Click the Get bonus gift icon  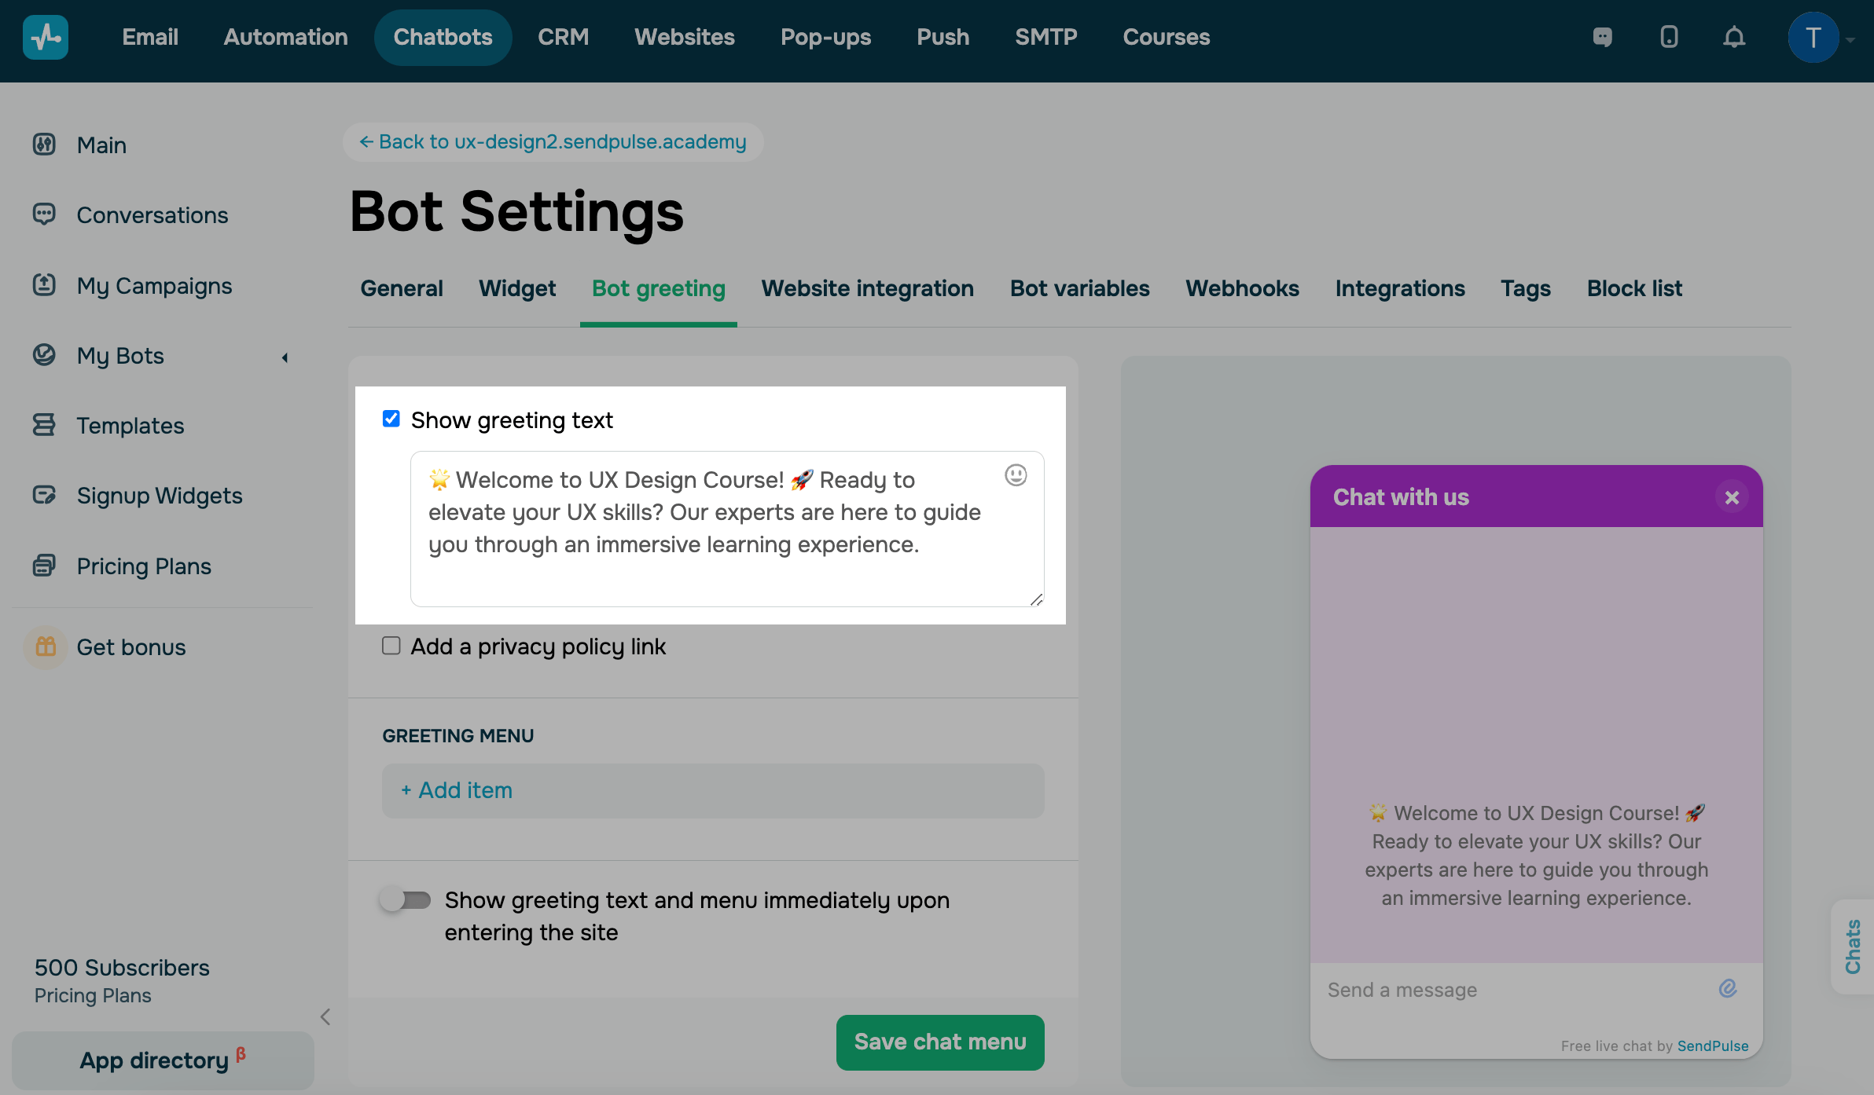46,647
